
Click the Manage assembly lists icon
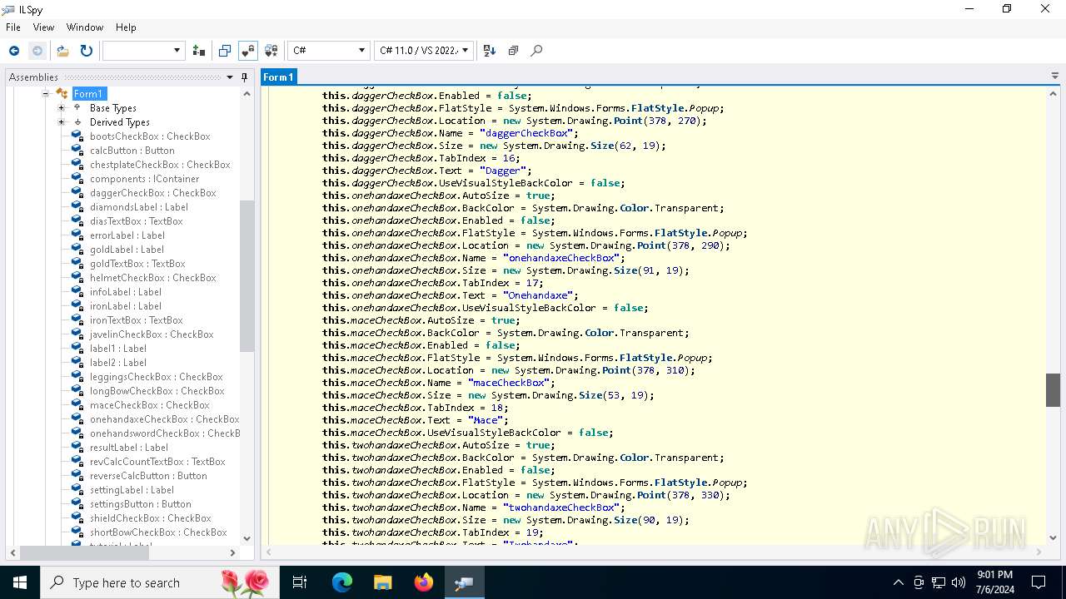tap(198, 51)
